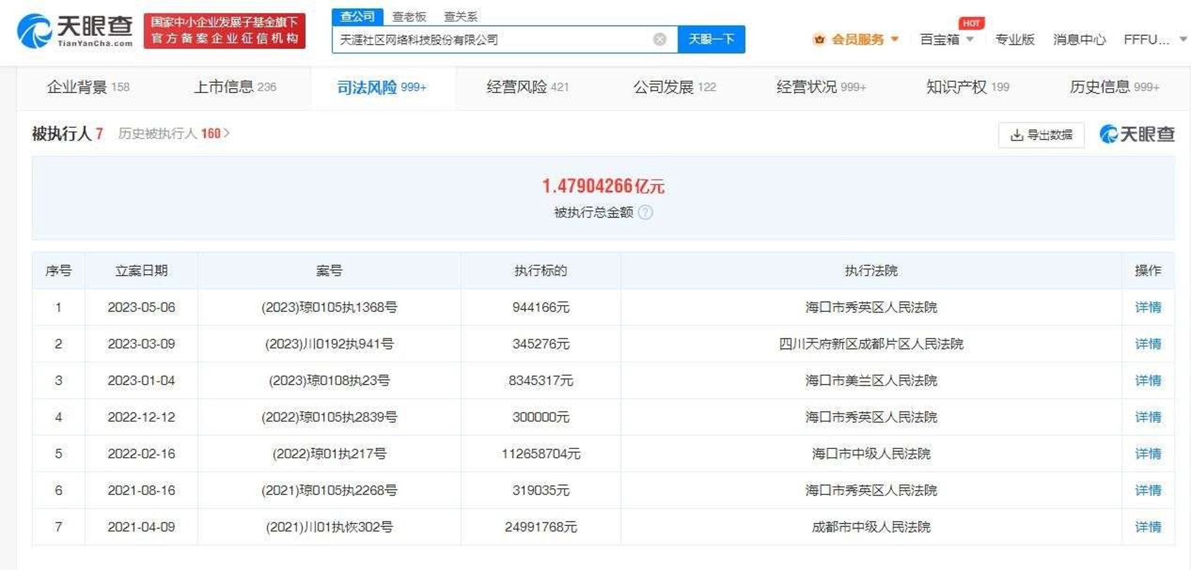Open 详情 for case 琼01执217号
This screenshot has height=570, width=1191.
coord(1148,453)
